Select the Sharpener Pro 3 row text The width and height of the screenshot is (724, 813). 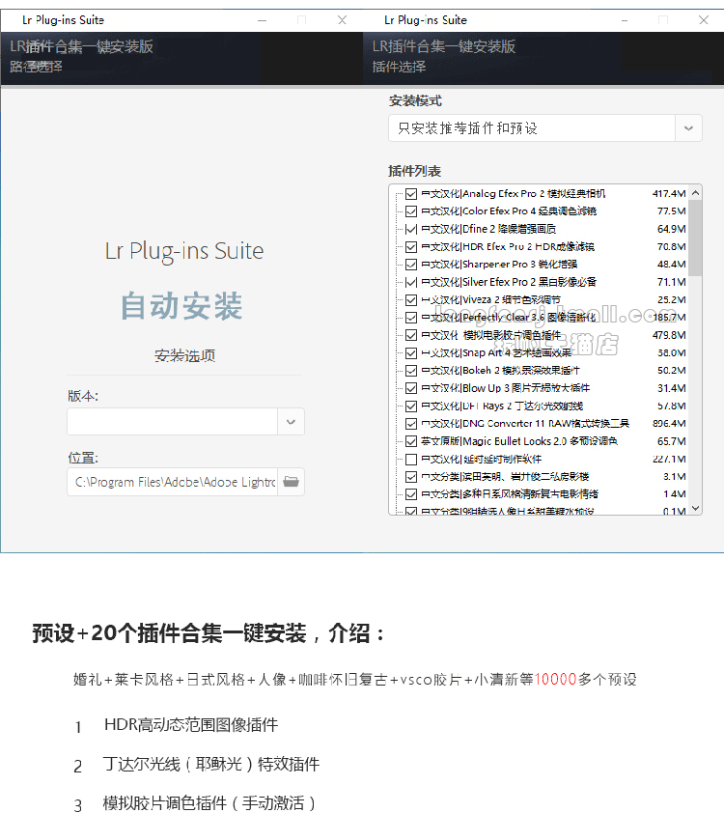pos(499,265)
